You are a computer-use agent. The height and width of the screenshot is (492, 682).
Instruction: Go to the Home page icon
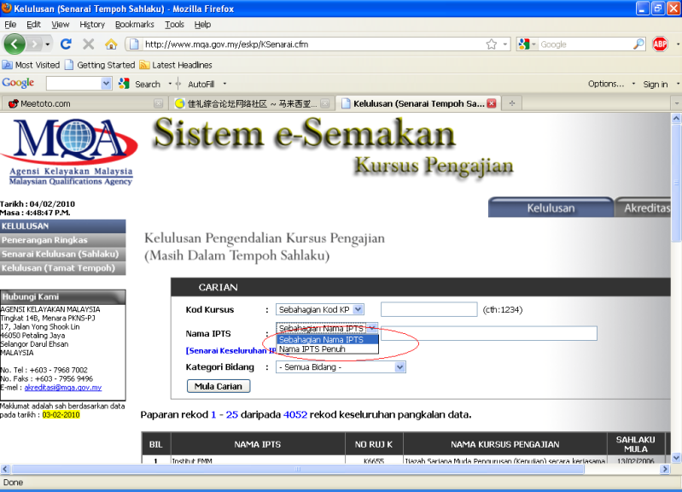pyautogui.click(x=111, y=44)
